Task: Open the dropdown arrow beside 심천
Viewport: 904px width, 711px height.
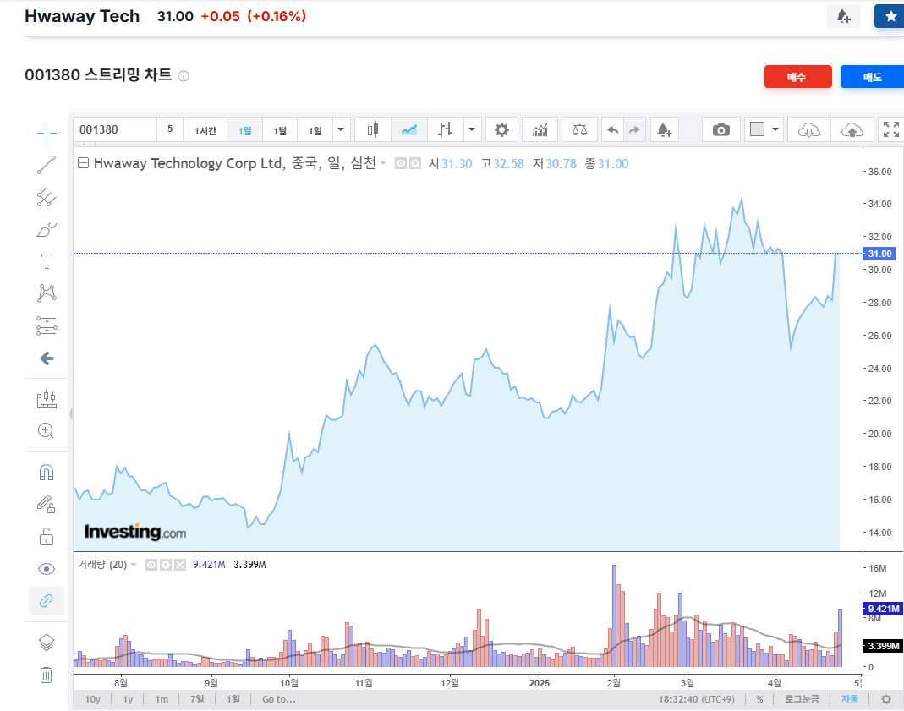Action: point(383,164)
